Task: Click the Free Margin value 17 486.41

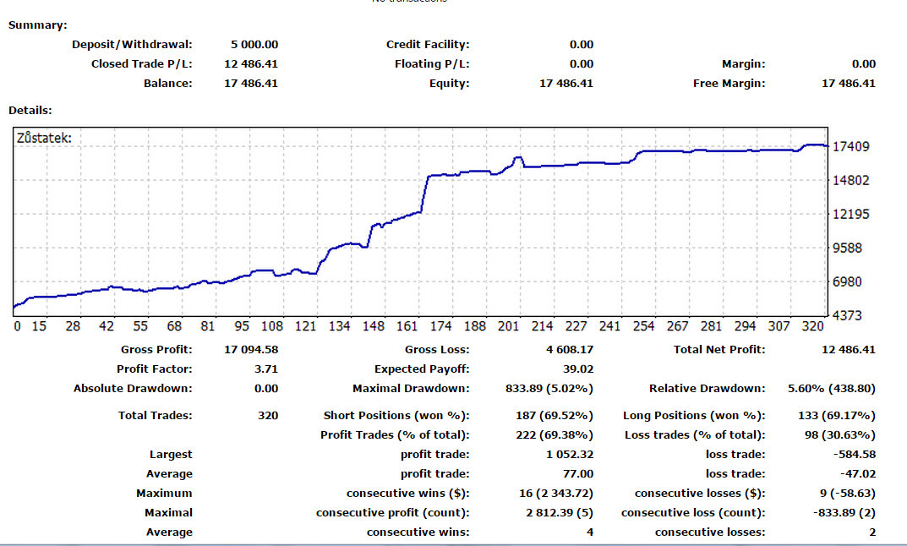Action: click(x=849, y=84)
